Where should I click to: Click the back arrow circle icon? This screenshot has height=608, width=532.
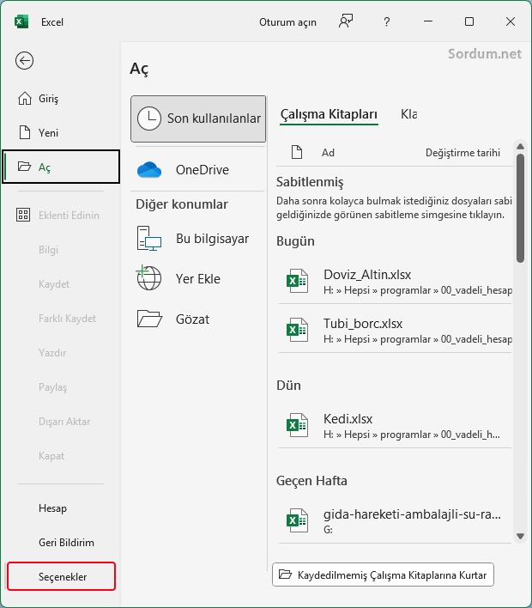click(x=24, y=60)
